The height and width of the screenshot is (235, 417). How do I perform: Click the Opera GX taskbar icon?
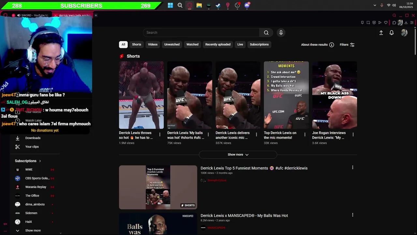190,5
